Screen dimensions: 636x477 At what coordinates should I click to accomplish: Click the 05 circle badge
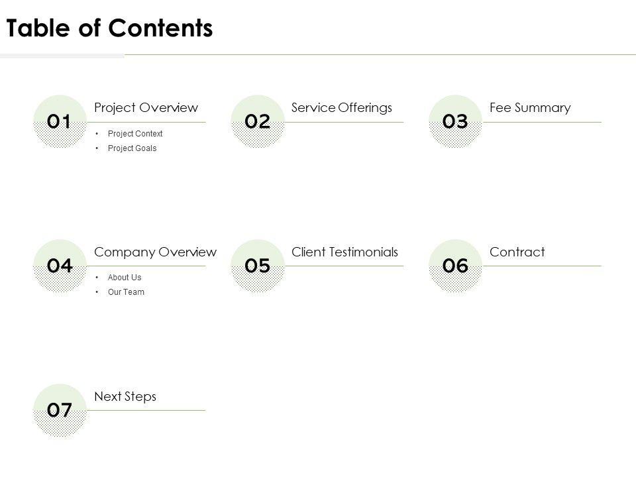[257, 266]
